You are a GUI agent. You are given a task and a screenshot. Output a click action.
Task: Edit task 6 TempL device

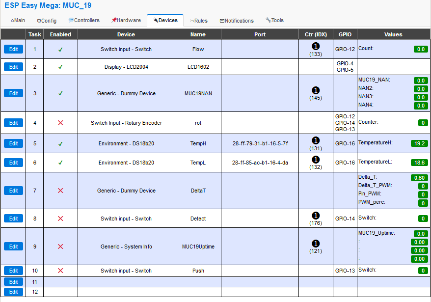pyautogui.click(x=13, y=163)
